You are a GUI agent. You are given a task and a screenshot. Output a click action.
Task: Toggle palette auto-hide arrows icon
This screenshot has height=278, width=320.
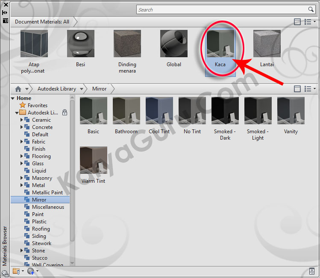click(5, 12)
